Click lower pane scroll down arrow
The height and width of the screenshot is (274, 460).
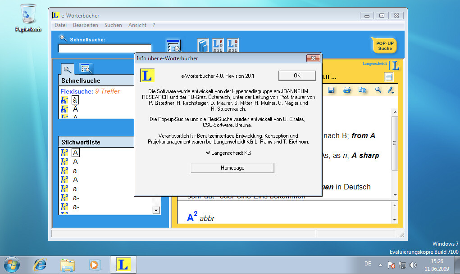(395, 220)
